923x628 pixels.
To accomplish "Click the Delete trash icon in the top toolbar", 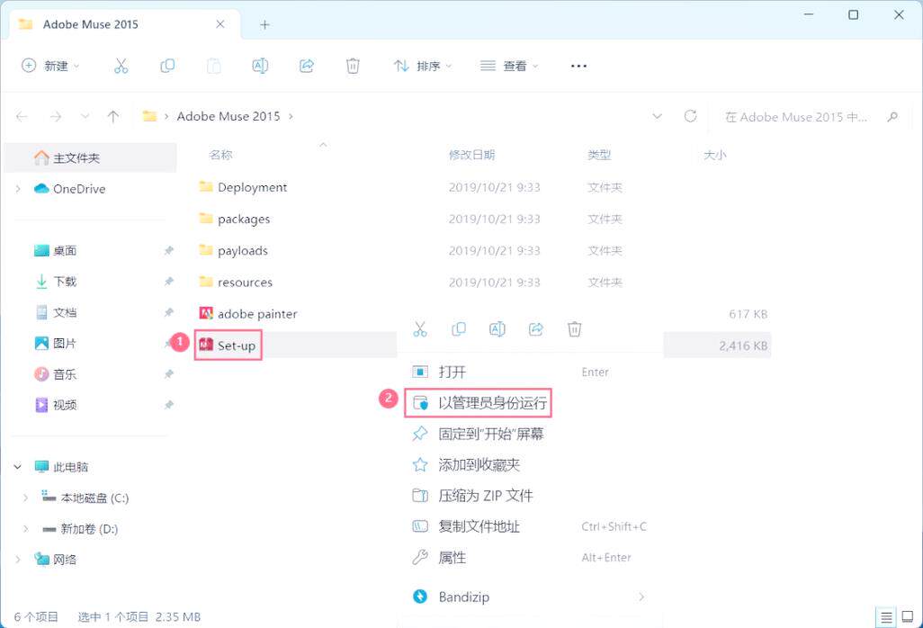I will pyautogui.click(x=353, y=66).
